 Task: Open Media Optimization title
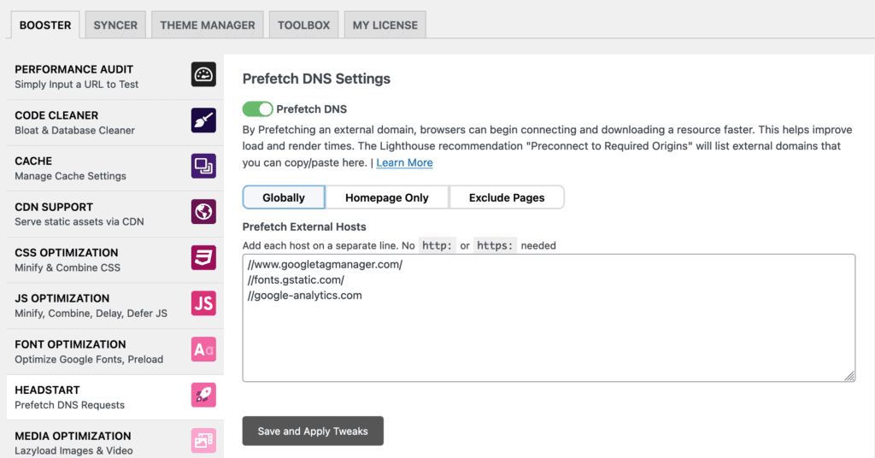tap(73, 436)
